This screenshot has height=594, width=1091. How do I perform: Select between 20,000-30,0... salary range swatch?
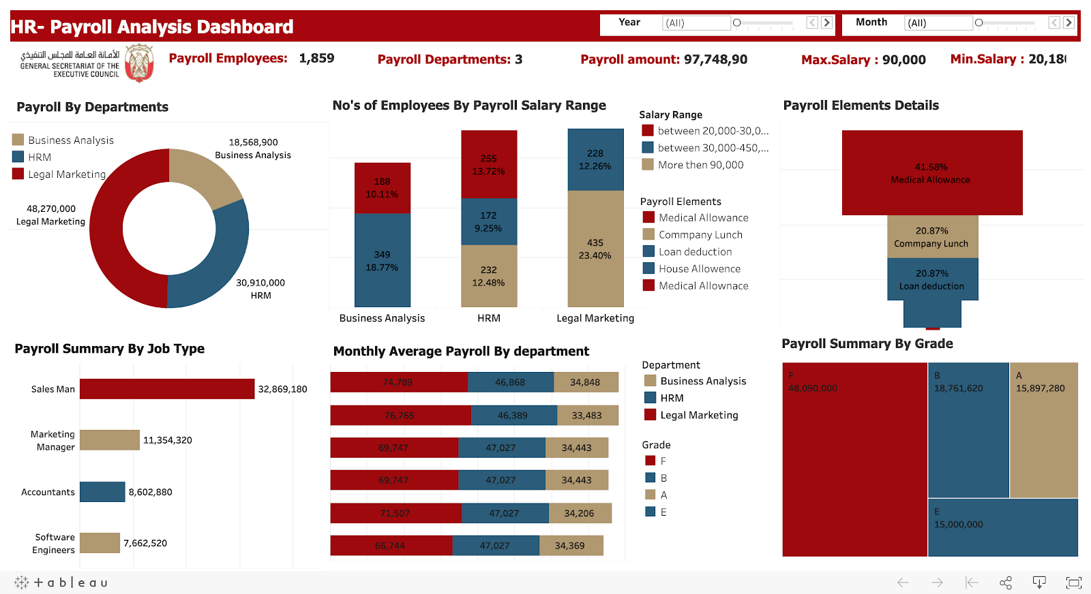(648, 130)
